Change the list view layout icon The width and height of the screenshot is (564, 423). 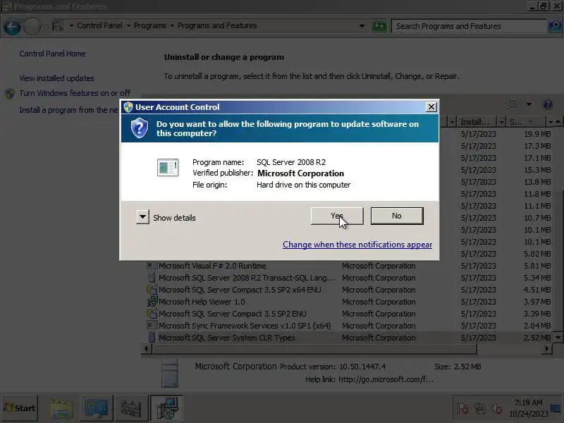512,104
